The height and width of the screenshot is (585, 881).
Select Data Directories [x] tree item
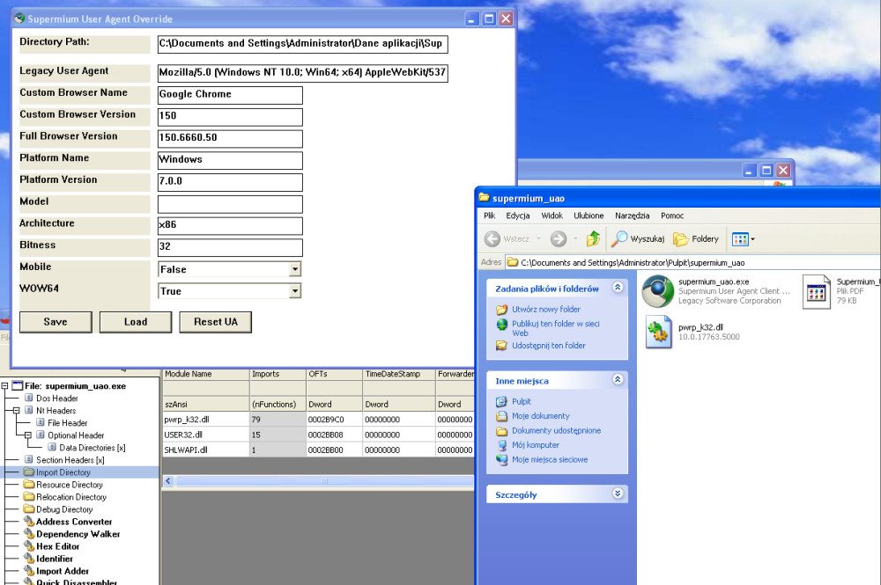(x=93, y=448)
